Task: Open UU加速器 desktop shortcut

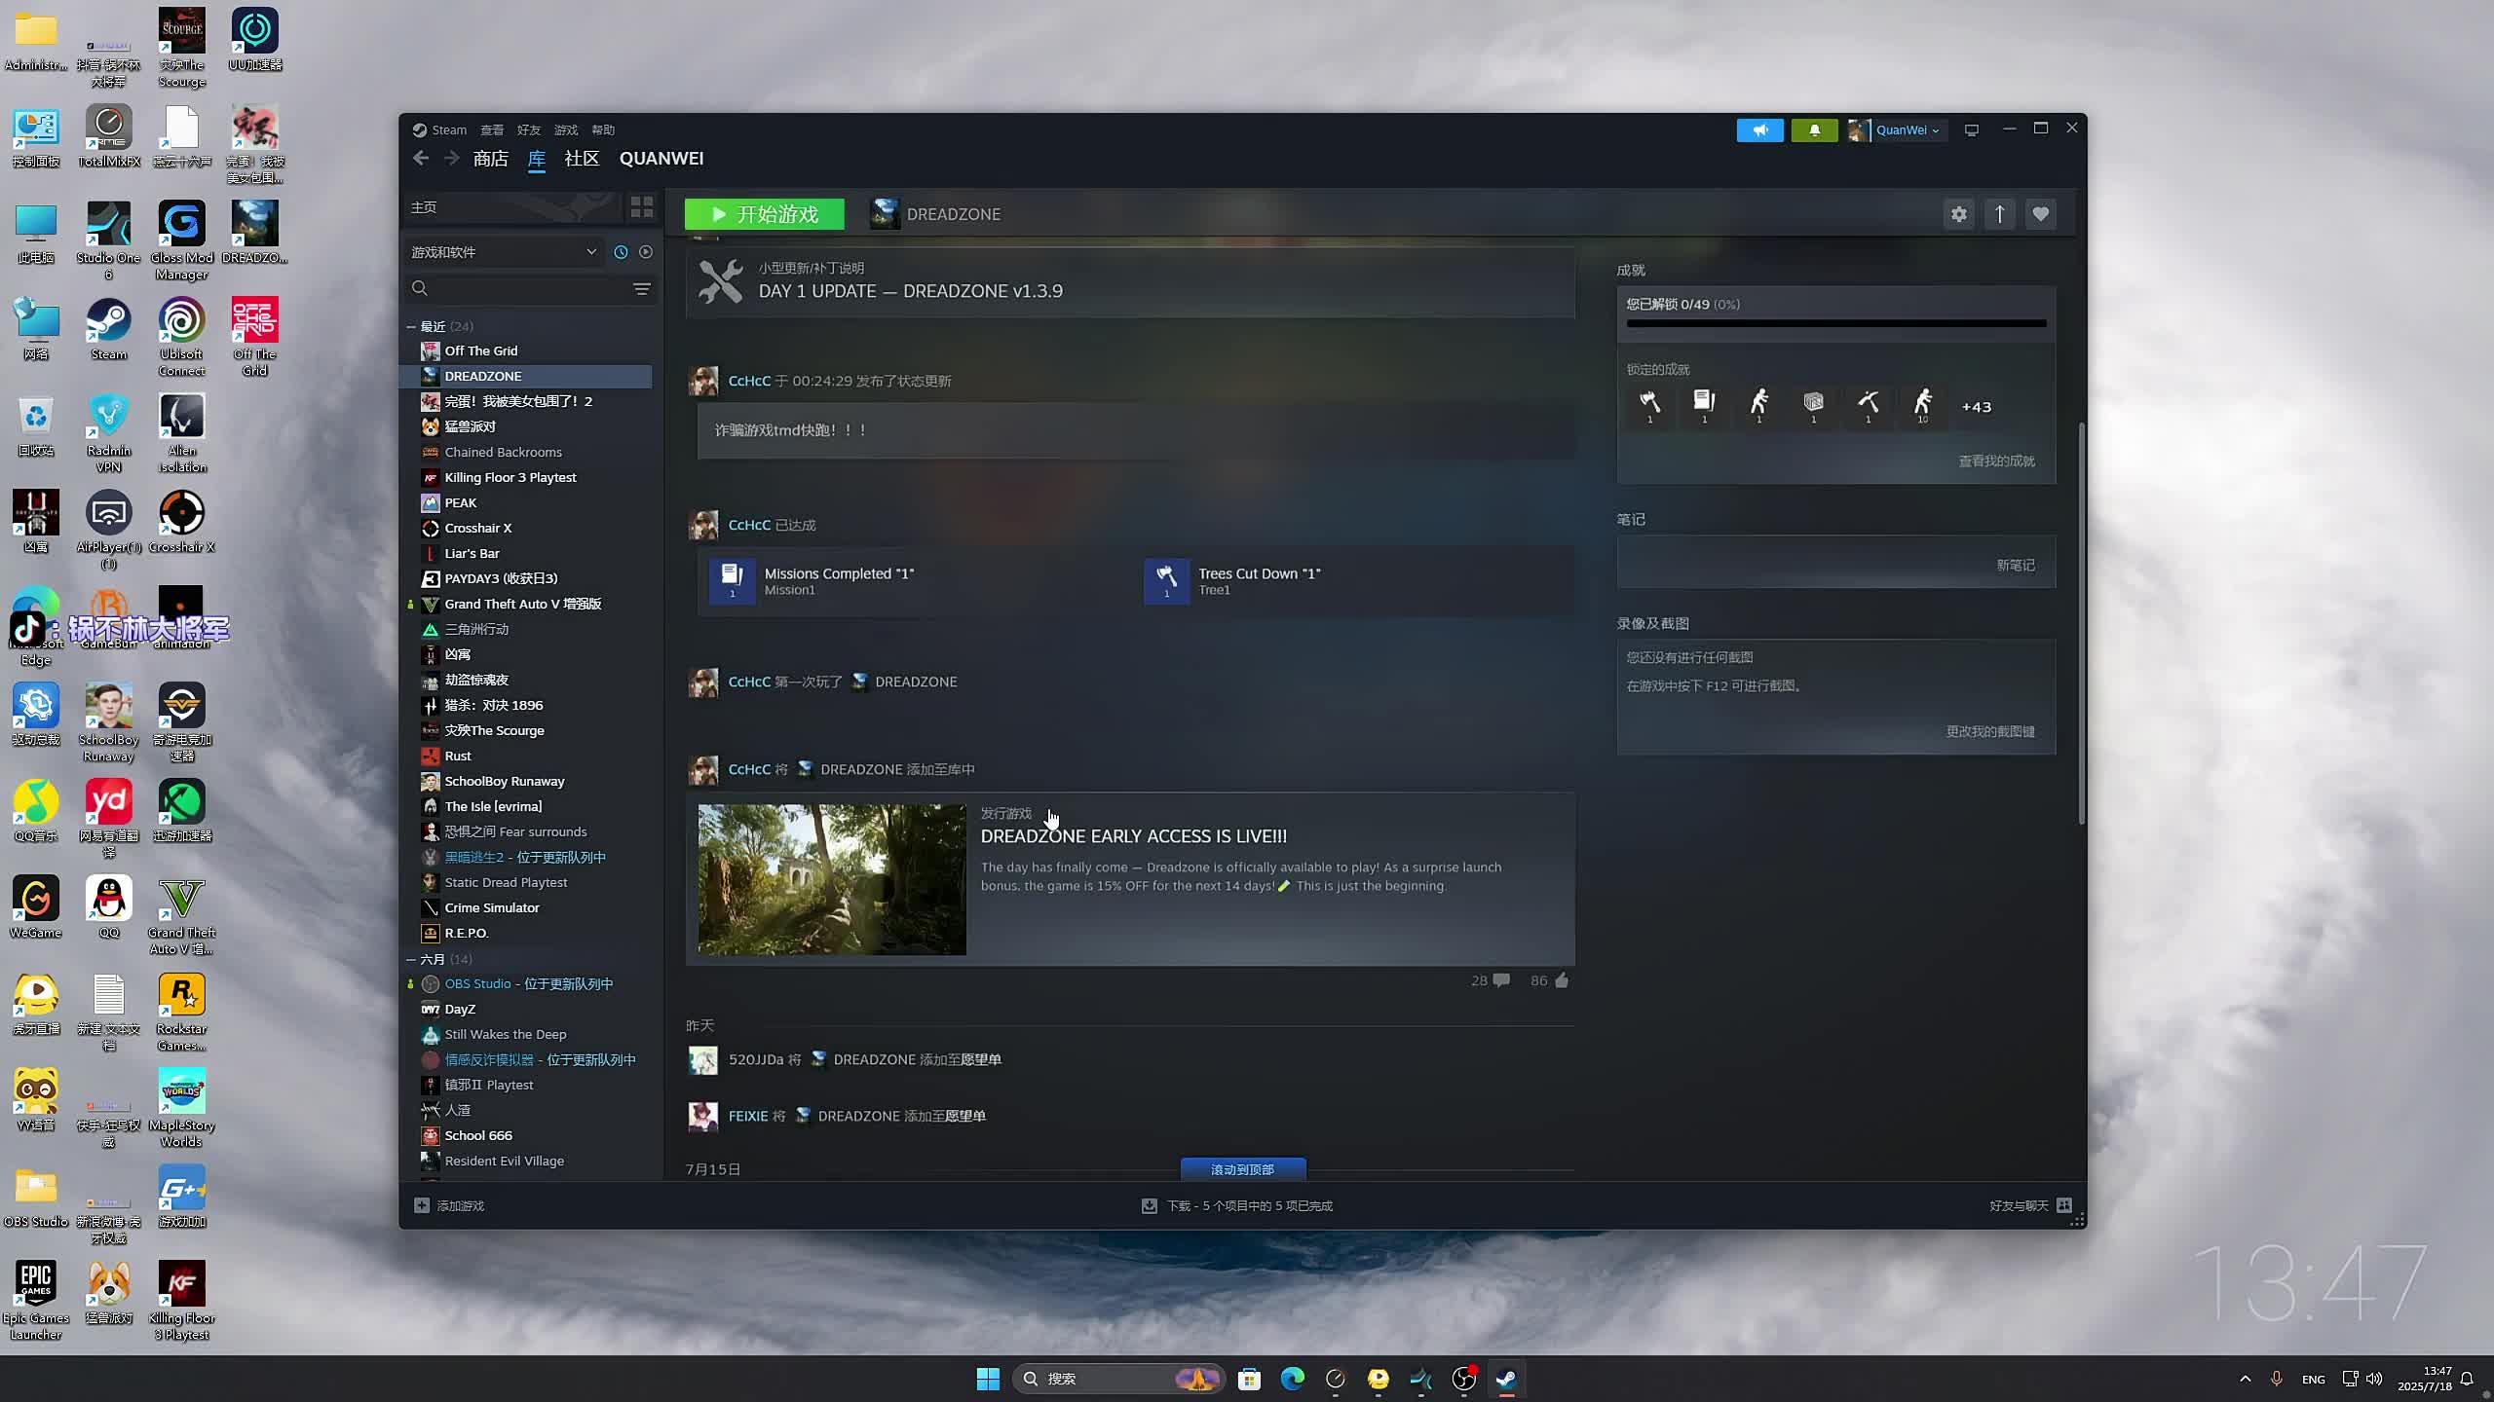Action: [255, 39]
